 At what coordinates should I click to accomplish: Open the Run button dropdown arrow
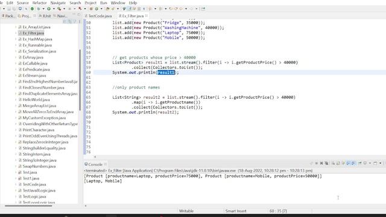pos(54,9)
